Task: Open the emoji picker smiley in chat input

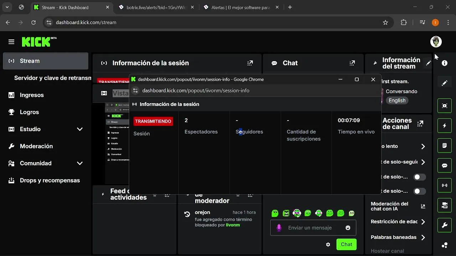Action: click(x=348, y=228)
